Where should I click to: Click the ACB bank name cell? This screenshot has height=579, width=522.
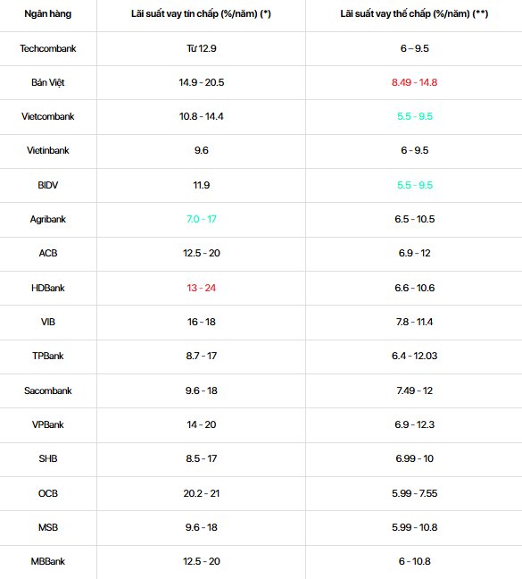(x=48, y=253)
